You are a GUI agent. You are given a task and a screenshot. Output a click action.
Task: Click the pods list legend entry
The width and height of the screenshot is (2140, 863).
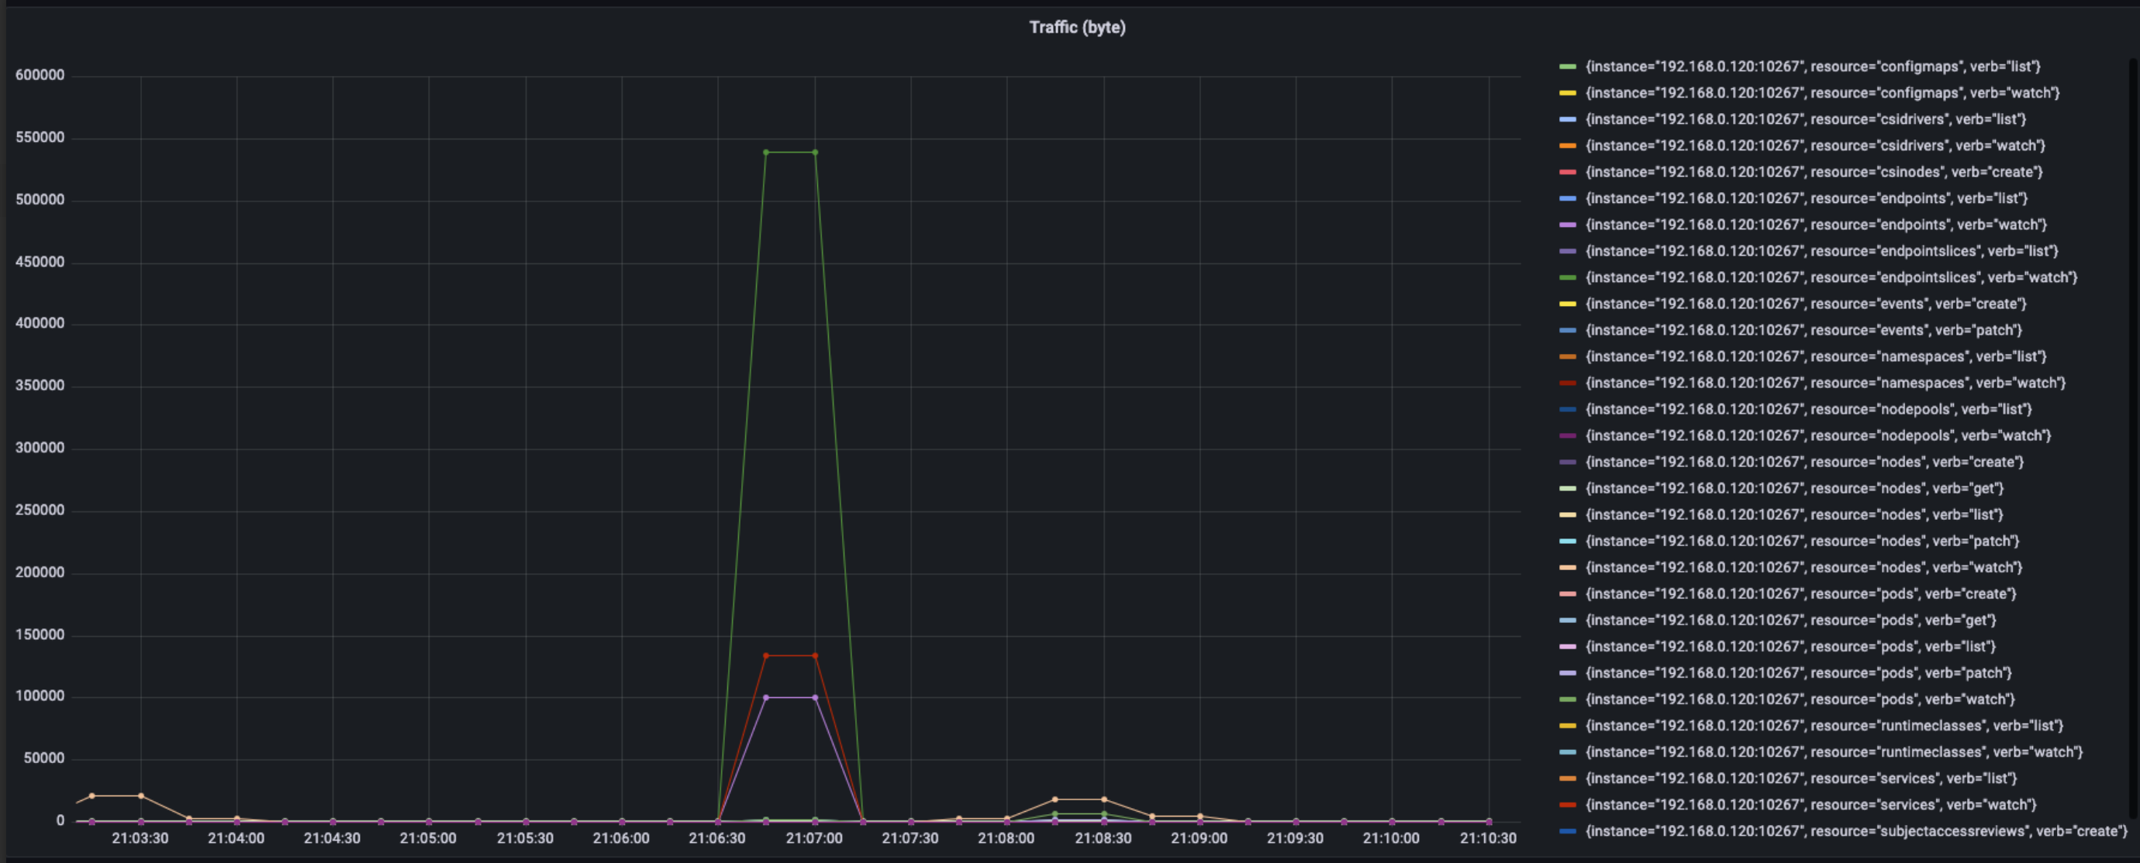coord(1790,646)
